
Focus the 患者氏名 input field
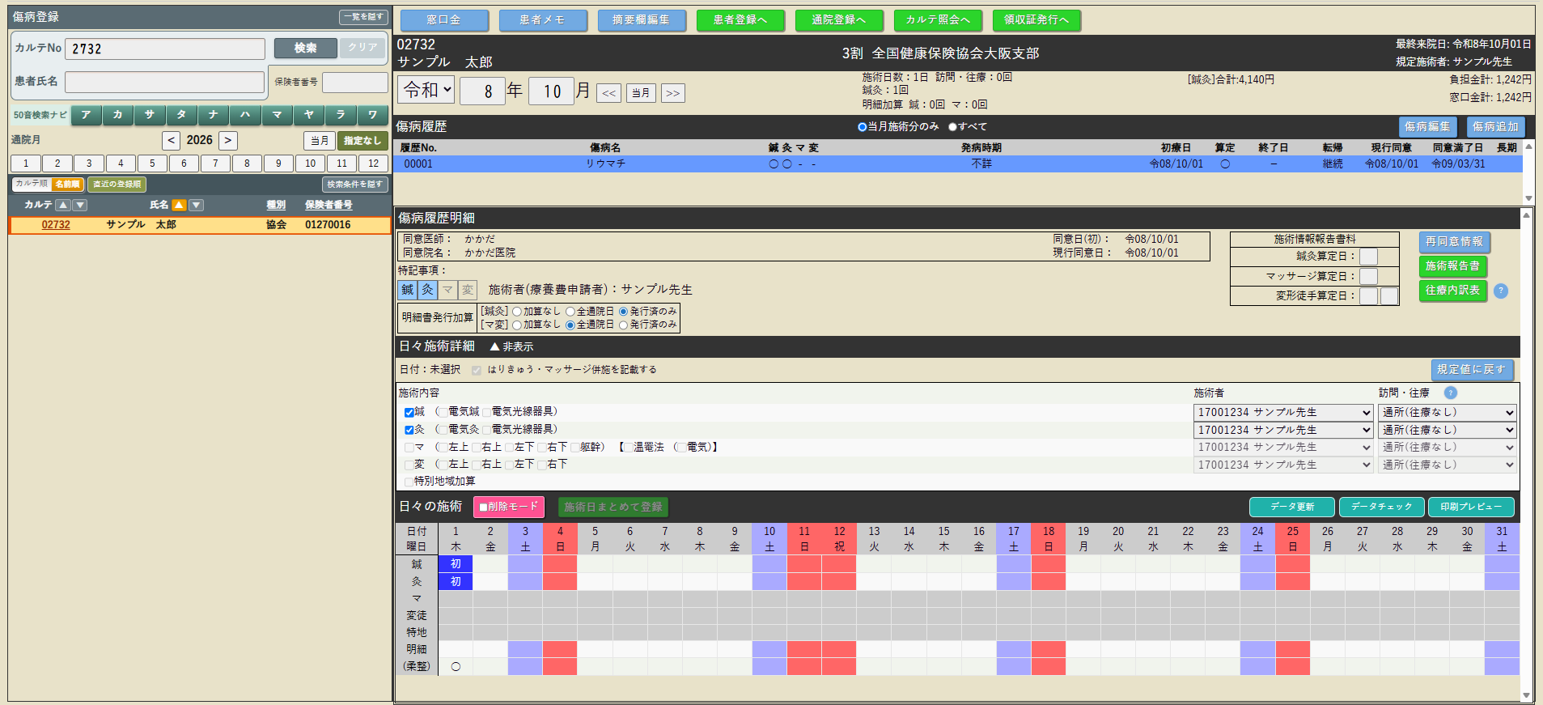coord(165,82)
